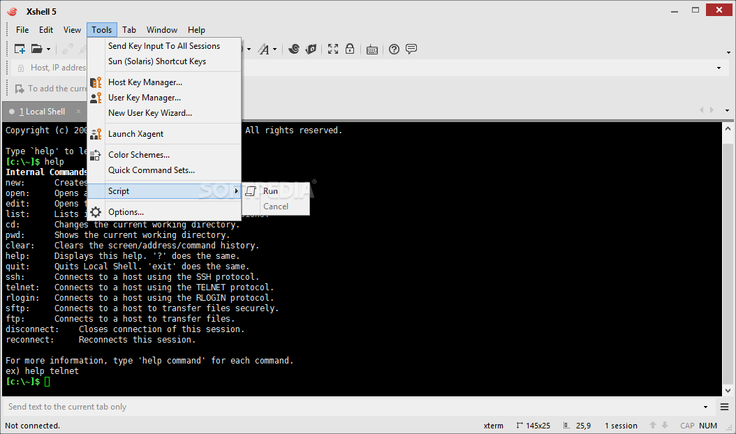Screen dimensions: 736x434
Task: Expand the Script submenu
Action: tap(164, 191)
